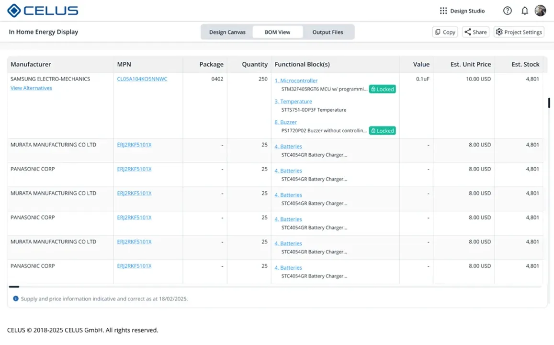This screenshot has width=554, height=345.
Task: Open Project Settings
Action: click(x=519, y=32)
